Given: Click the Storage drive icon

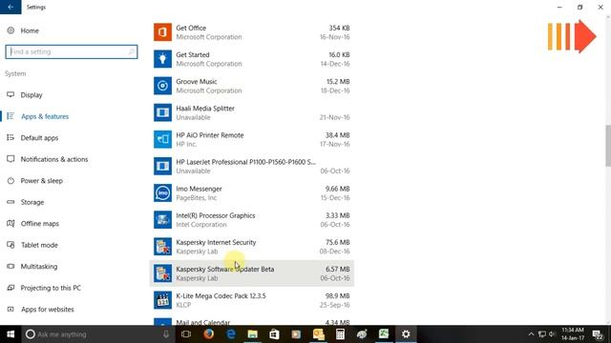Looking at the screenshot, I should [x=11, y=202].
